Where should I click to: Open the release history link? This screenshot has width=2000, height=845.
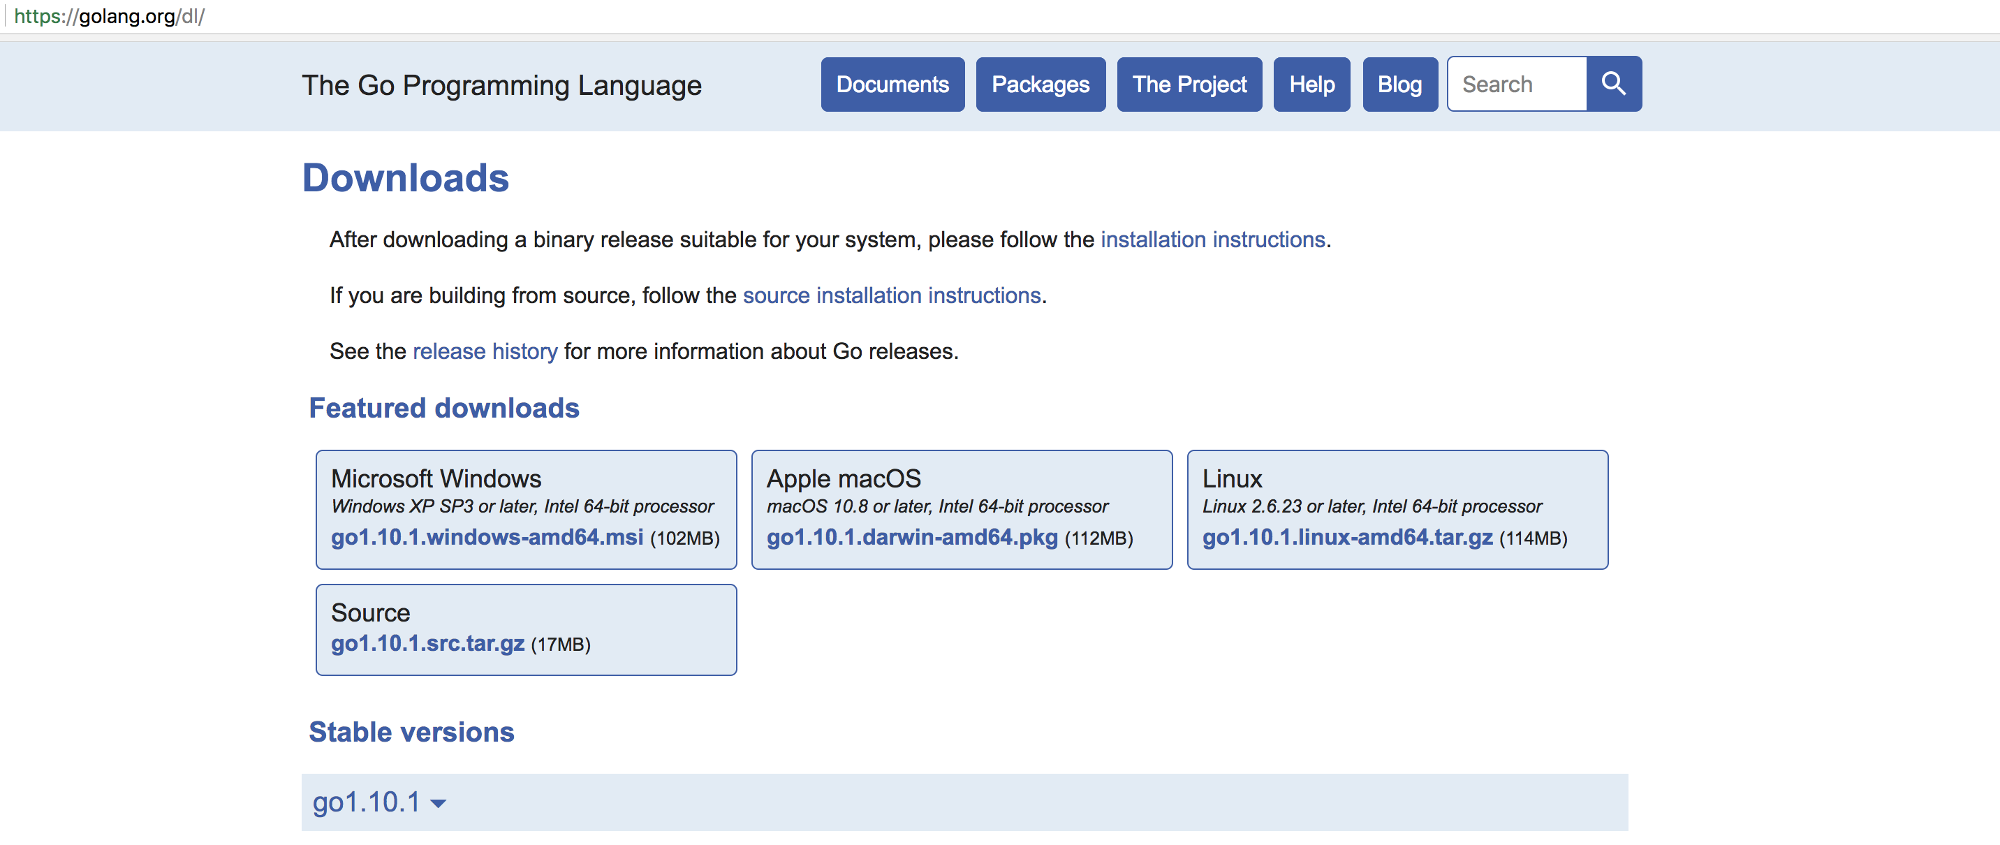pos(485,351)
